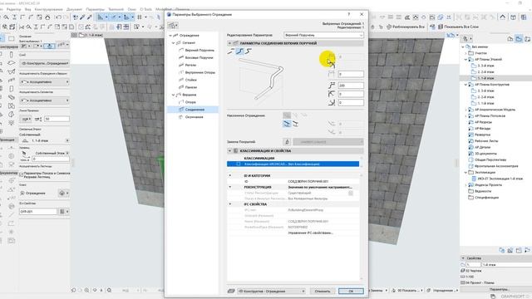Open the Associative dropdown in Info Box
The height and width of the screenshot is (299, 532).
(x=44, y=82)
